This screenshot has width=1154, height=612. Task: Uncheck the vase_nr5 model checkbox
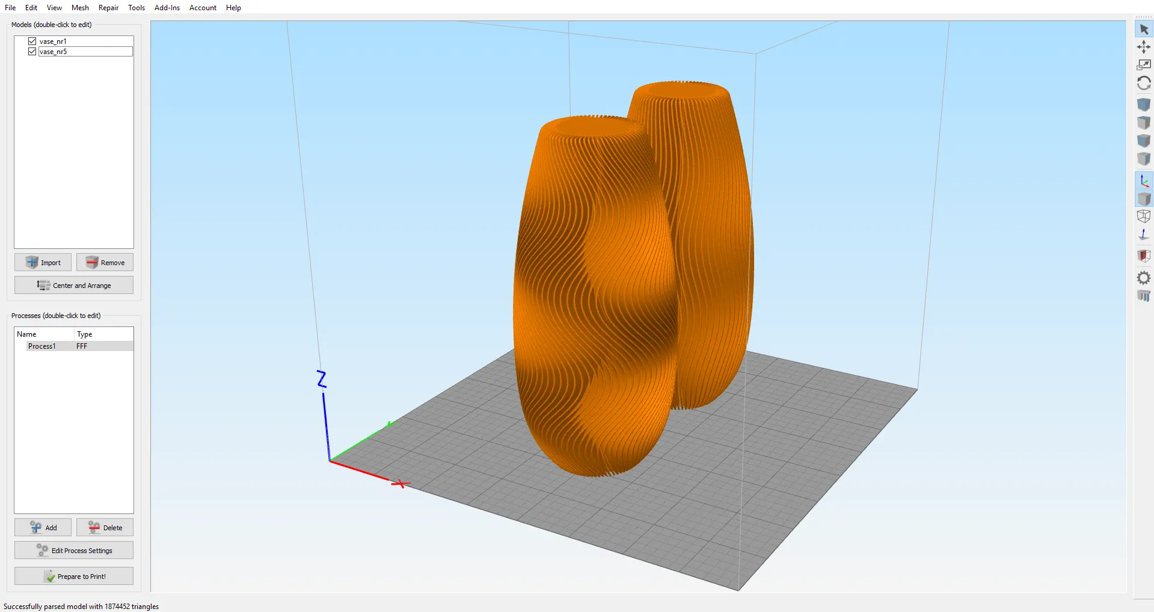coord(32,52)
